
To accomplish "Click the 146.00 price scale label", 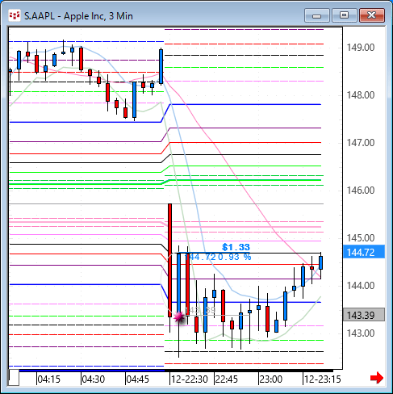I will 361,191.
